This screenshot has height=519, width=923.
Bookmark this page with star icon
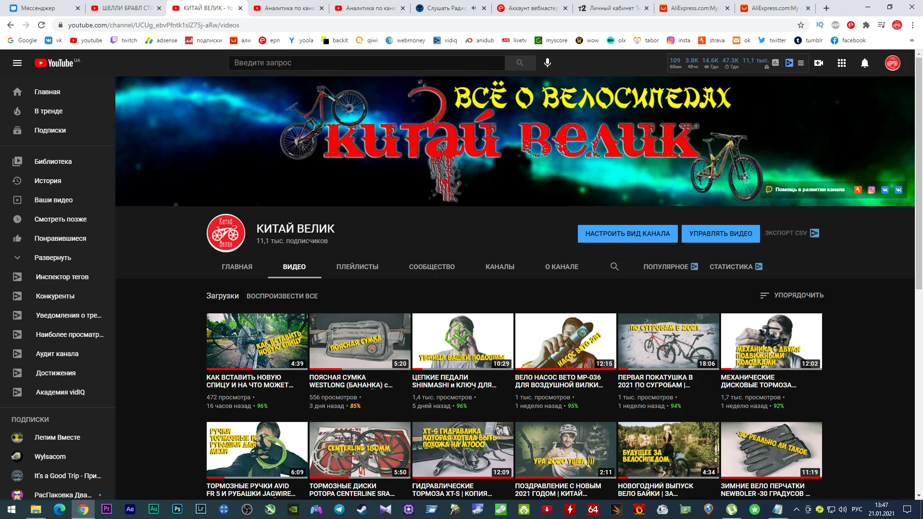click(x=800, y=25)
